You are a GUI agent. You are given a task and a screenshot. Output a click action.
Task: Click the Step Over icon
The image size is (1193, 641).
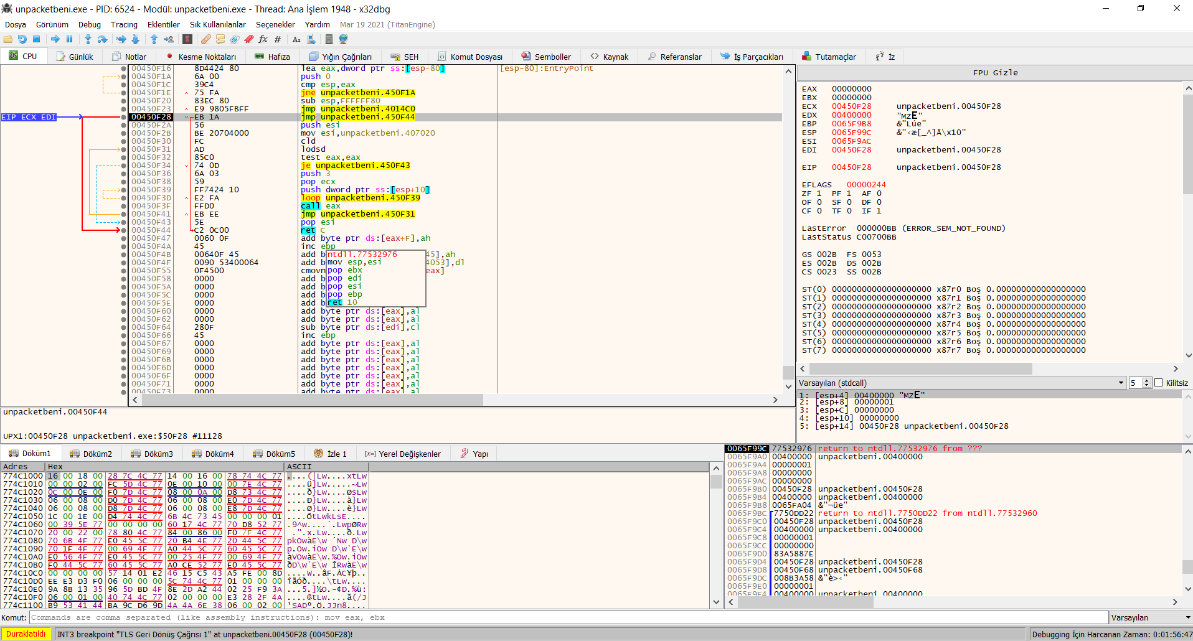tap(102, 39)
